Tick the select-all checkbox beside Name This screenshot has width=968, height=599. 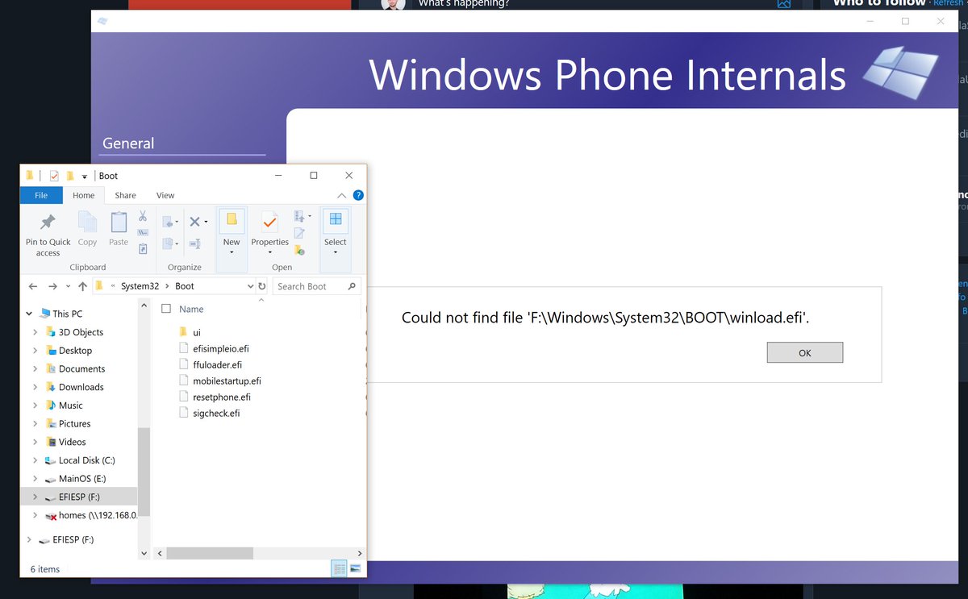point(166,309)
